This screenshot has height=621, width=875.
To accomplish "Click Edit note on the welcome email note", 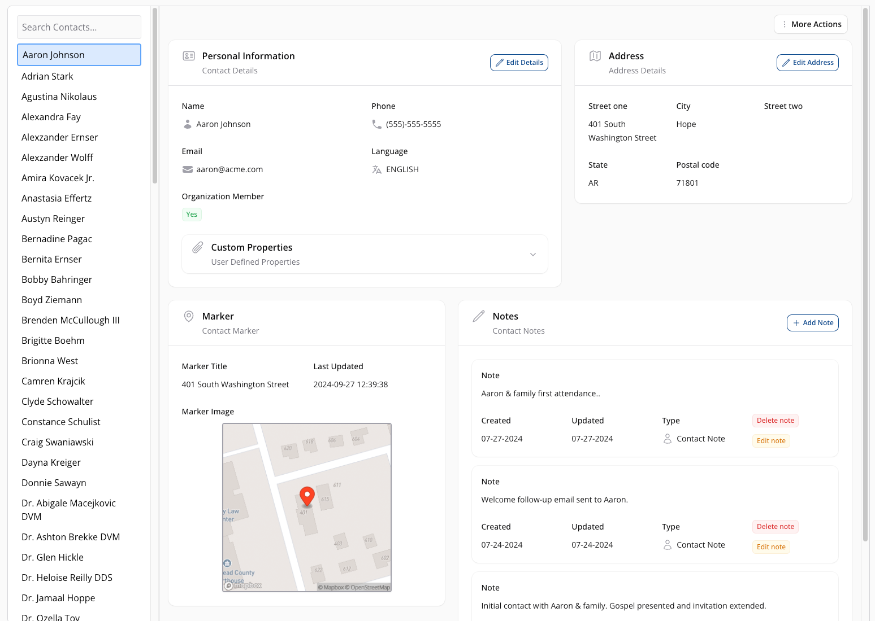I will 770,546.
